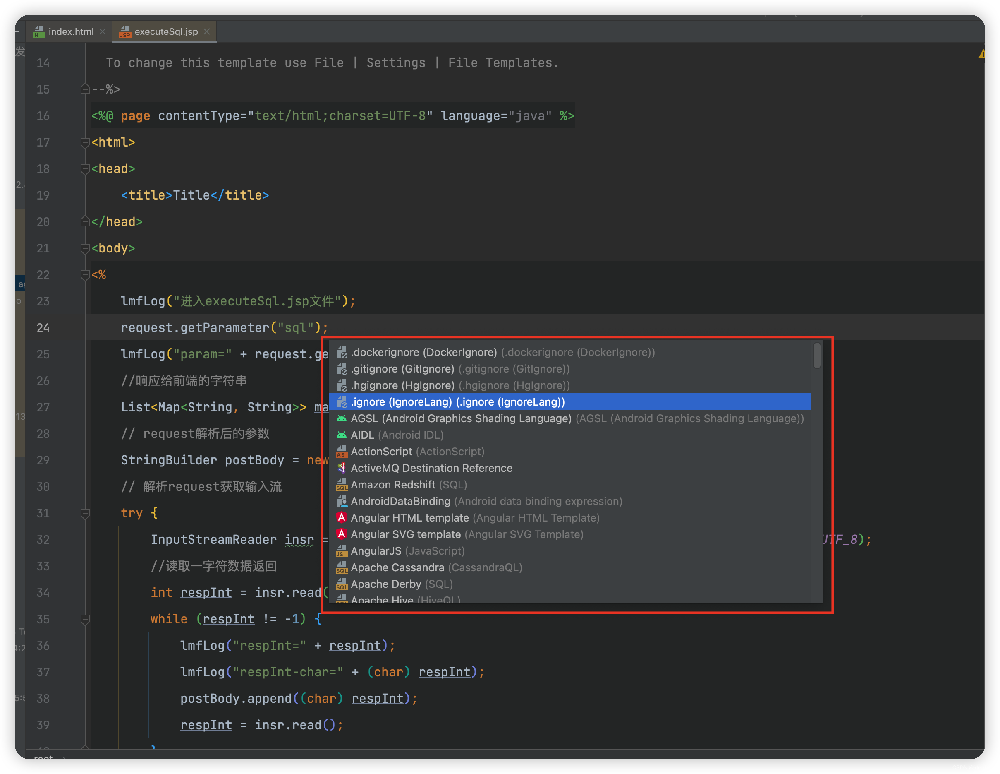Choose AGSL (Android Graphics Shading Language) entry

click(570, 418)
